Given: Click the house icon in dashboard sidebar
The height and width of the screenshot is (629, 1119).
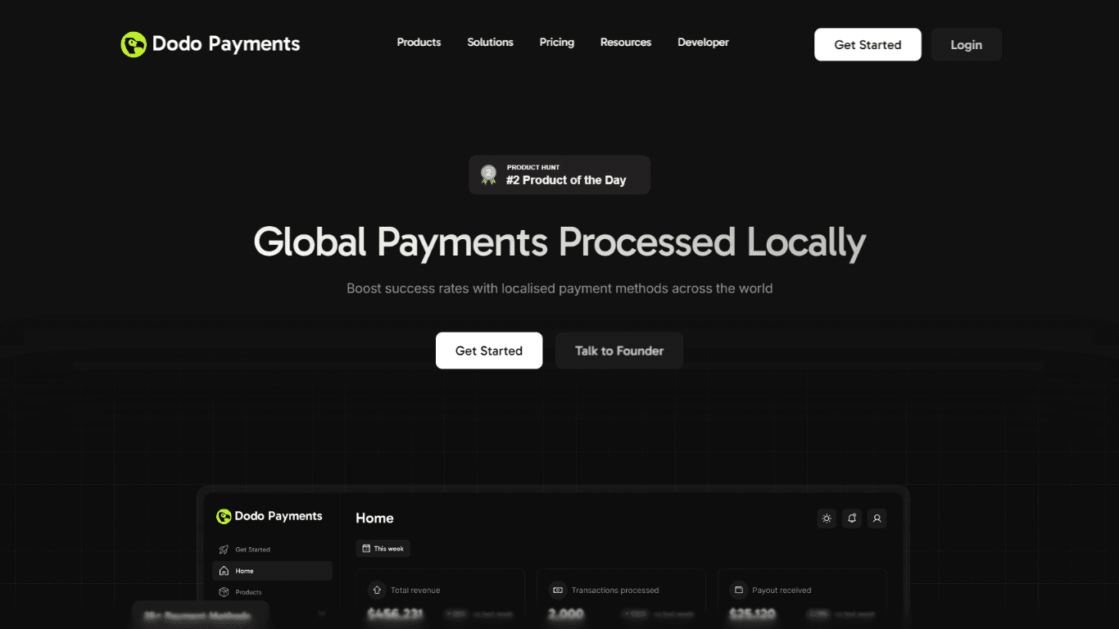Looking at the screenshot, I should (x=224, y=571).
